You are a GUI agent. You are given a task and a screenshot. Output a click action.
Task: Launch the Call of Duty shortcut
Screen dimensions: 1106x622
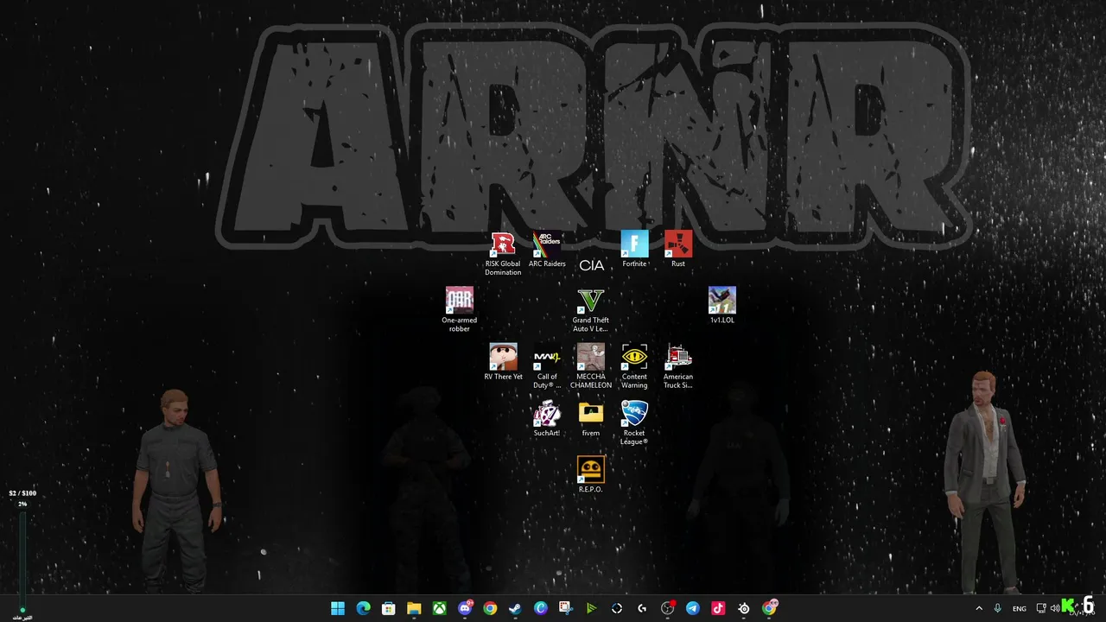tap(547, 366)
